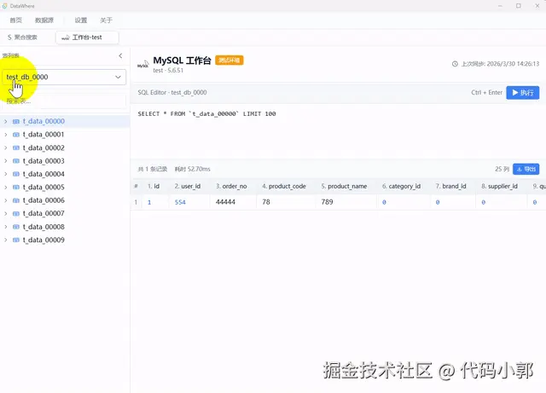Select table name t_data_00006
This screenshot has height=393, width=546.
[x=44, y=200]
